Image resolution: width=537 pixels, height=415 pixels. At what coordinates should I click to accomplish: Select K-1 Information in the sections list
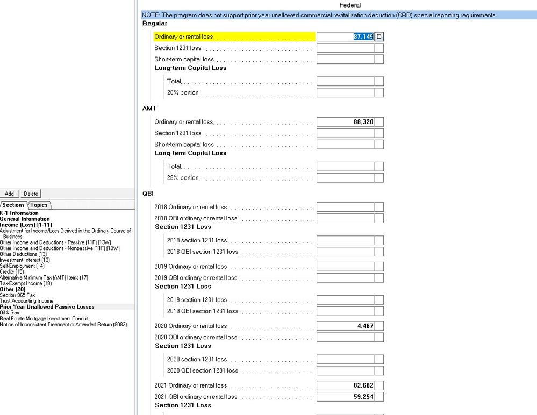click(19, 213)
